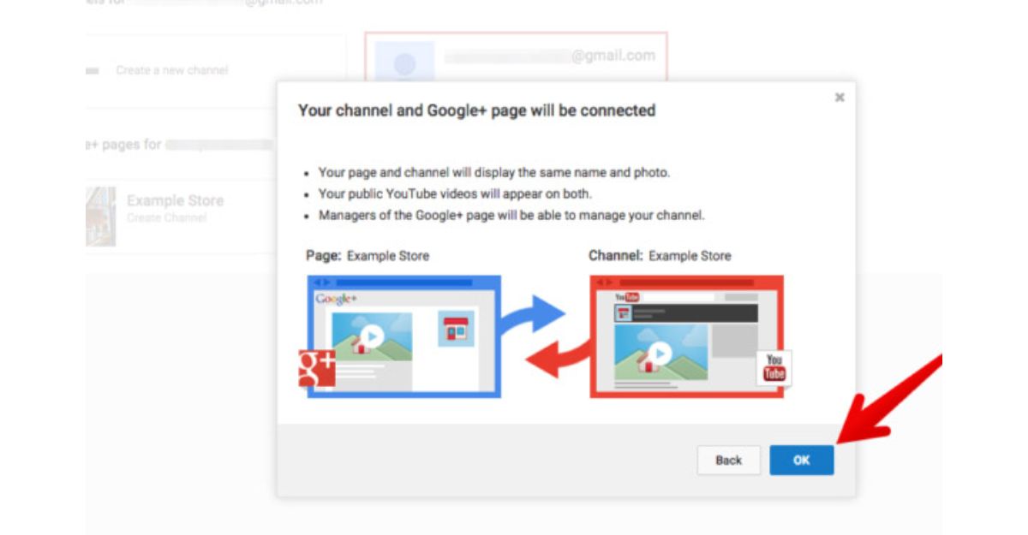Click the play icon in Google+ illustration
This screenshot has width=1028, height=535.
coord(371,337)
